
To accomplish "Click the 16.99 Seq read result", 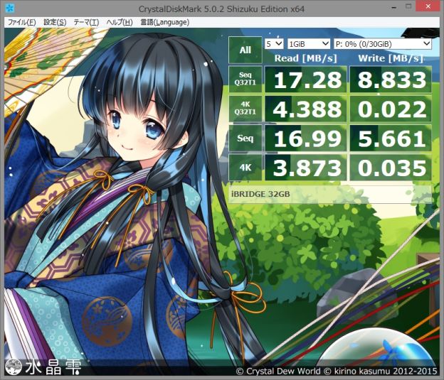I will (x=305, y=139).
